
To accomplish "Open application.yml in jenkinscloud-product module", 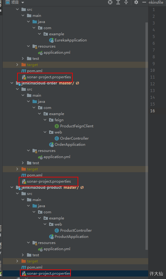I will click(57, 249).
